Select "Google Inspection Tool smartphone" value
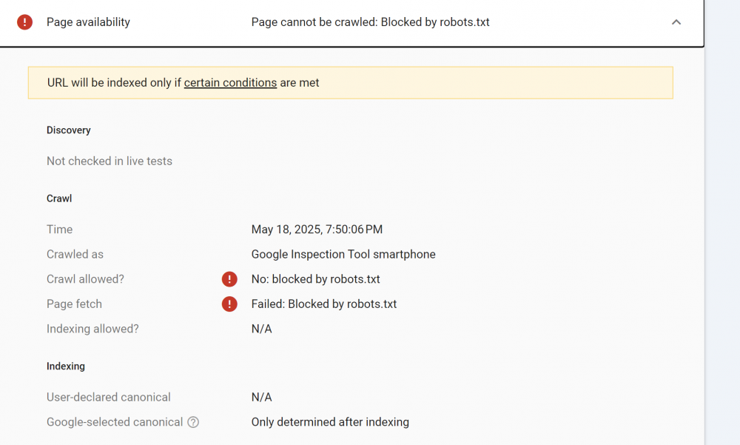Viewport: 740px width, 445px height. 343,255
